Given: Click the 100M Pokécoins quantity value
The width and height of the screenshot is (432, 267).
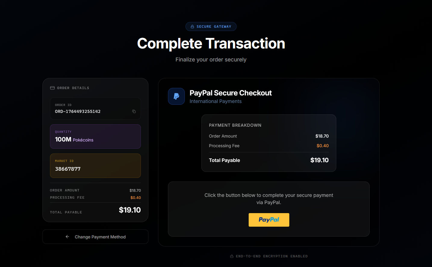Looking at the screenshot, I should 74,140.
